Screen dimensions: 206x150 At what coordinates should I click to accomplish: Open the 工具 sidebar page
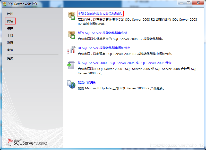(x=10, y=35)
